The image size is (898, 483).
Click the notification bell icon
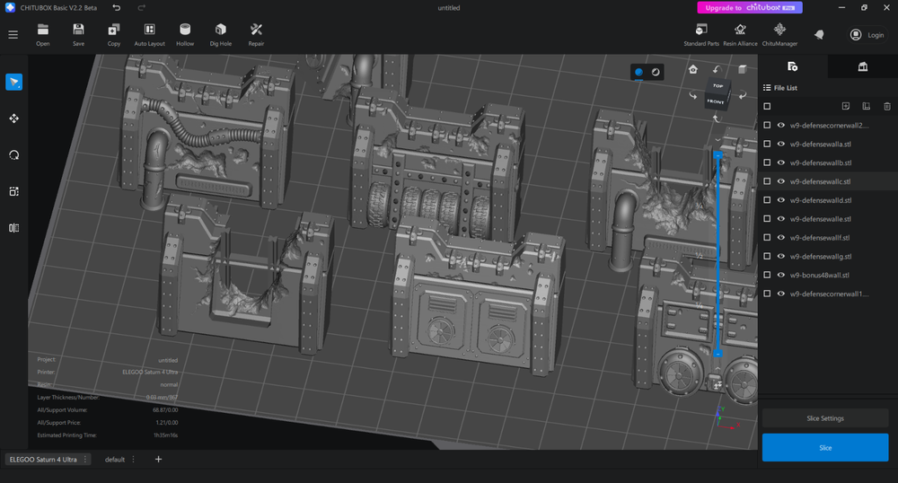[819, 35]
